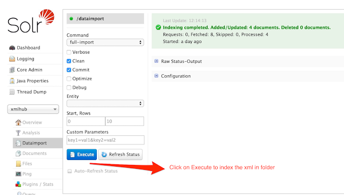This screenshot has height=195, width=344.
Task: Click the Dataimport page icon
Action: coord(18,143)
